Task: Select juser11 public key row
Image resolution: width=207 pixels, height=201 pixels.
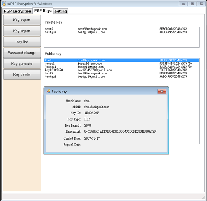Action: click(121, 67)
